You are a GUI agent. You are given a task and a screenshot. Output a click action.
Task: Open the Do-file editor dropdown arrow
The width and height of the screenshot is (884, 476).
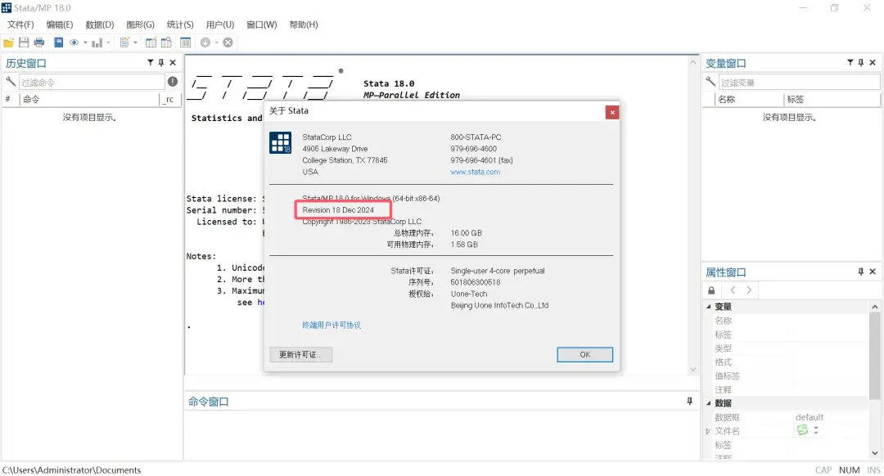click(134, 43)
